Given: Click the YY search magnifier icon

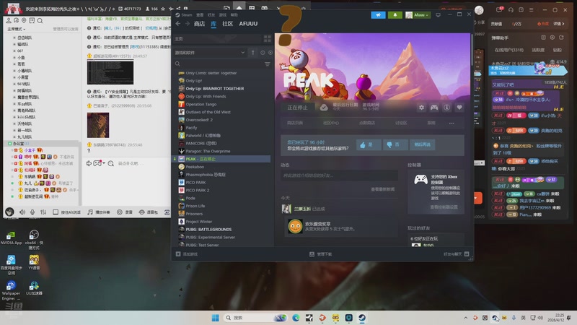Looking at the screenshot, I should click(x=40, y=21).
